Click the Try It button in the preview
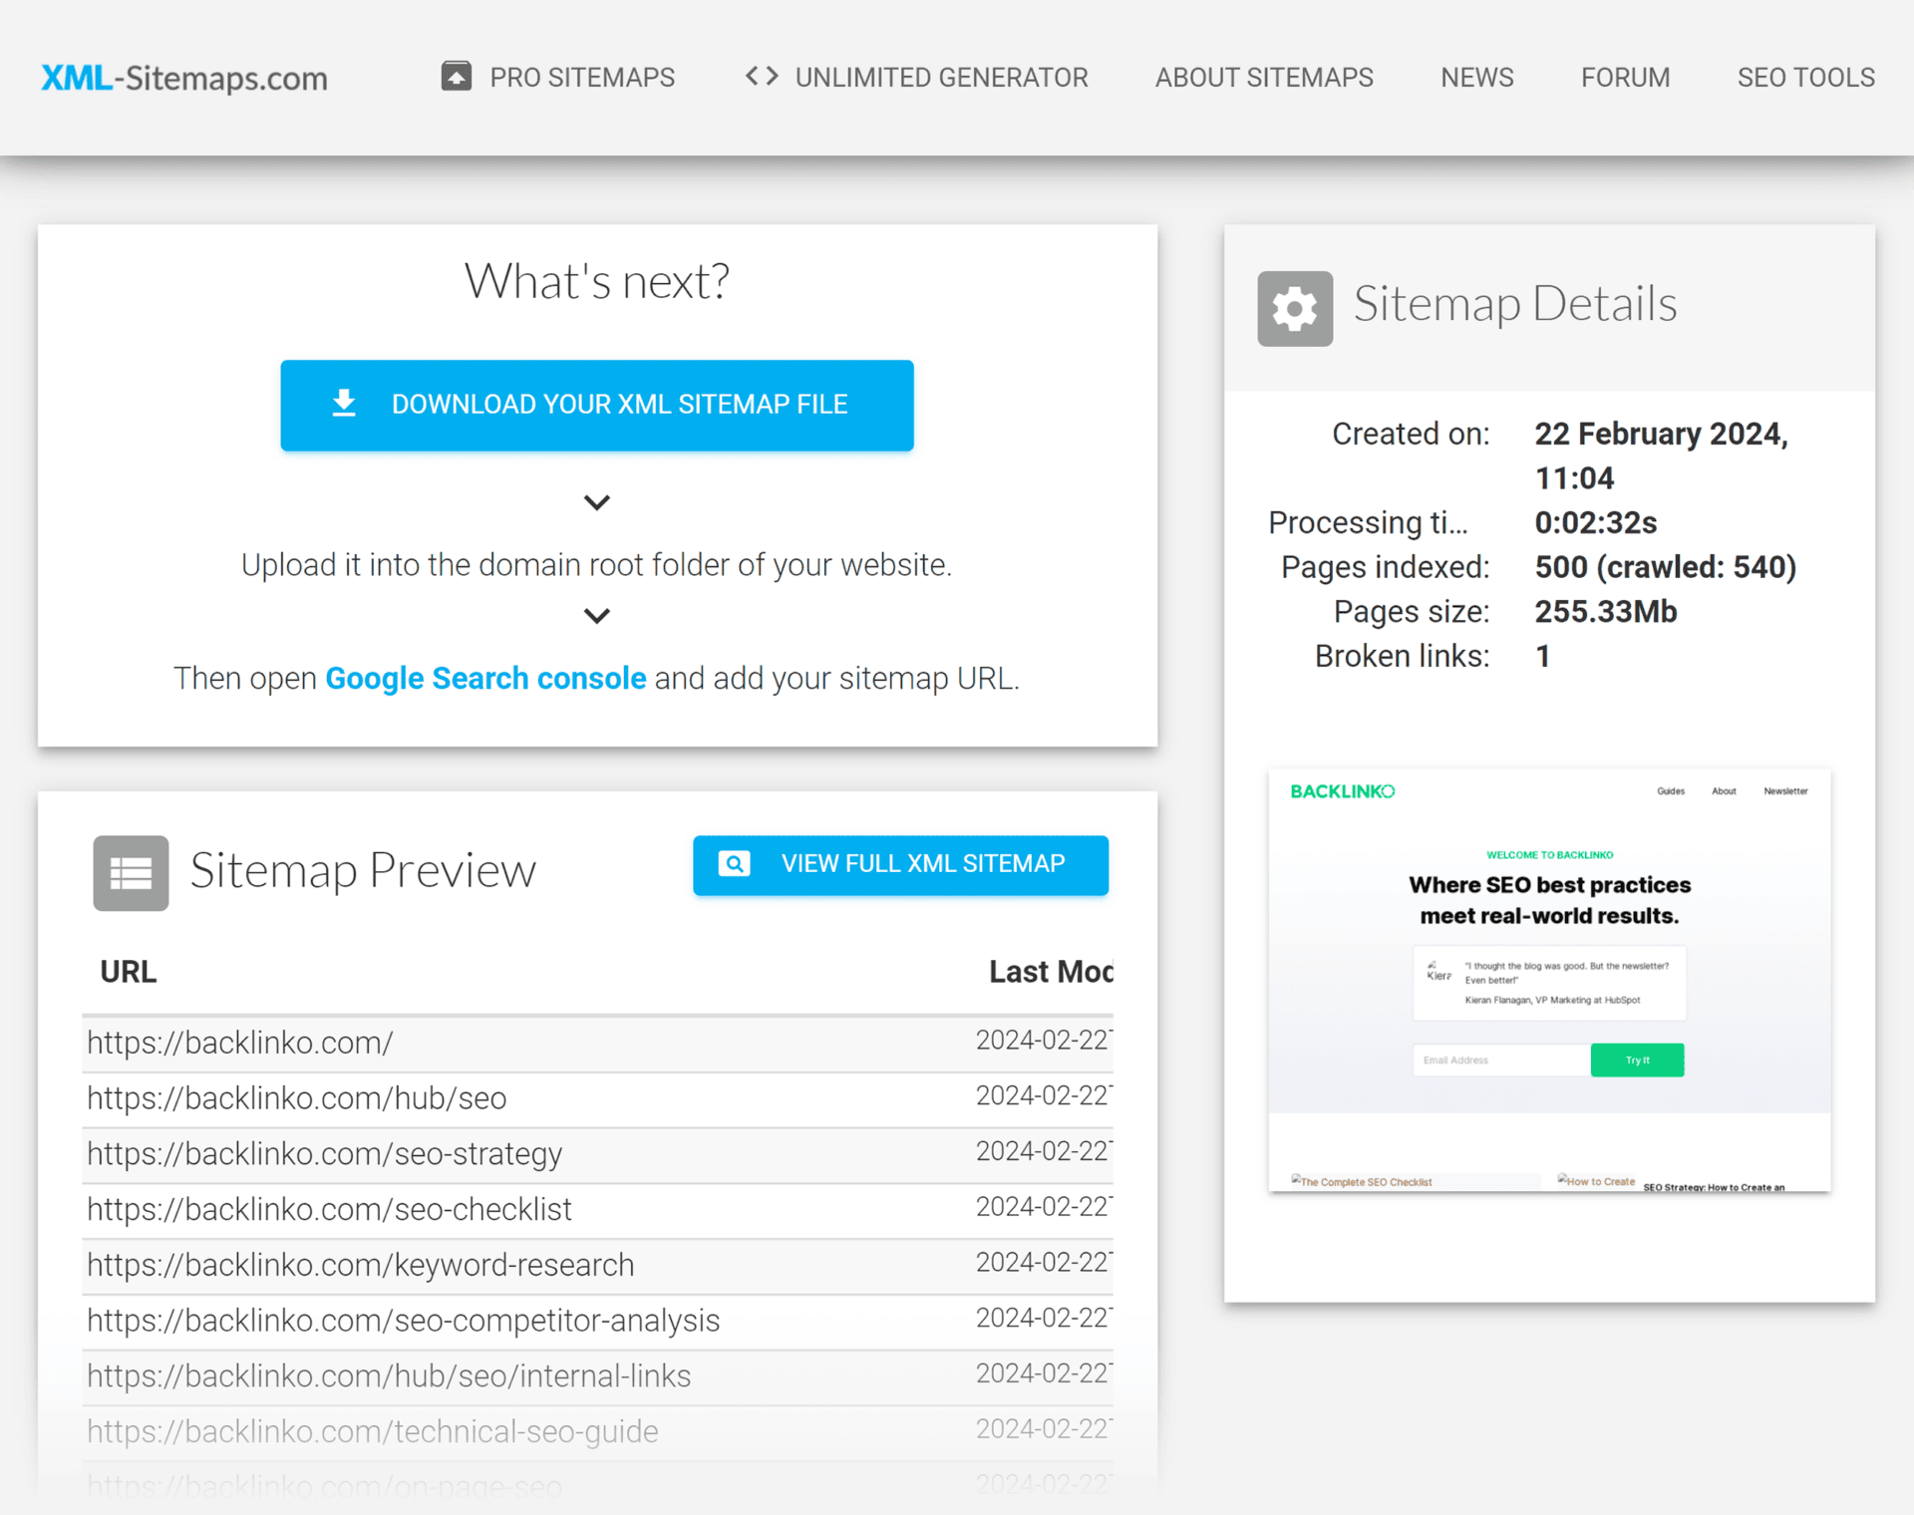Viewport: 1914px width, 1515px height. pos(1637,1060)
